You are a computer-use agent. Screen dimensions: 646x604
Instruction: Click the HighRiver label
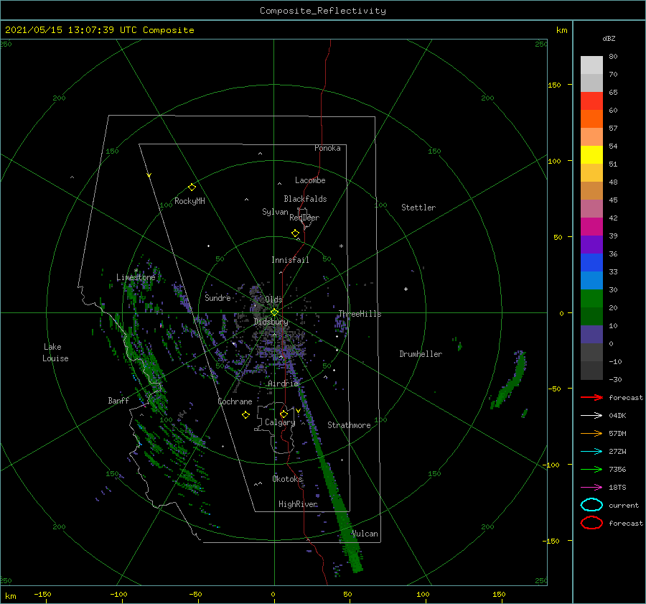(298, 504)
